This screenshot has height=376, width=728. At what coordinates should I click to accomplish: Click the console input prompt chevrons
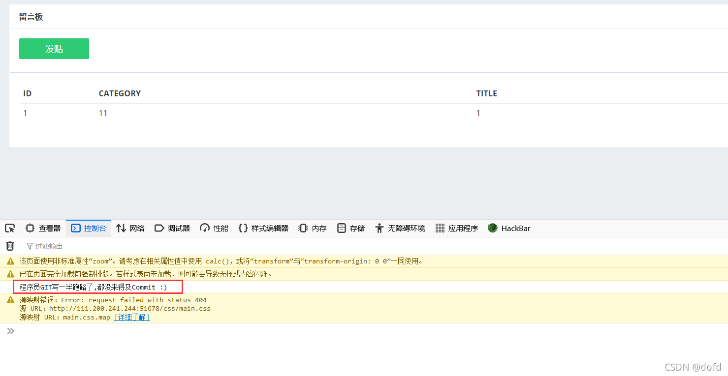tap(10, 331)
